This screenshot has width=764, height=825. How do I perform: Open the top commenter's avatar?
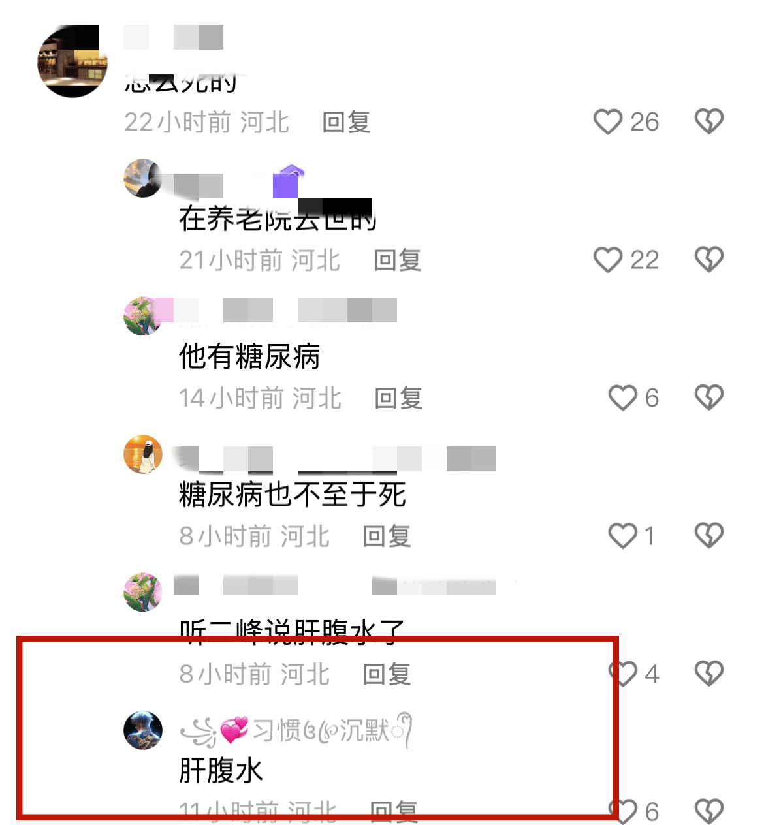point(72,62)
